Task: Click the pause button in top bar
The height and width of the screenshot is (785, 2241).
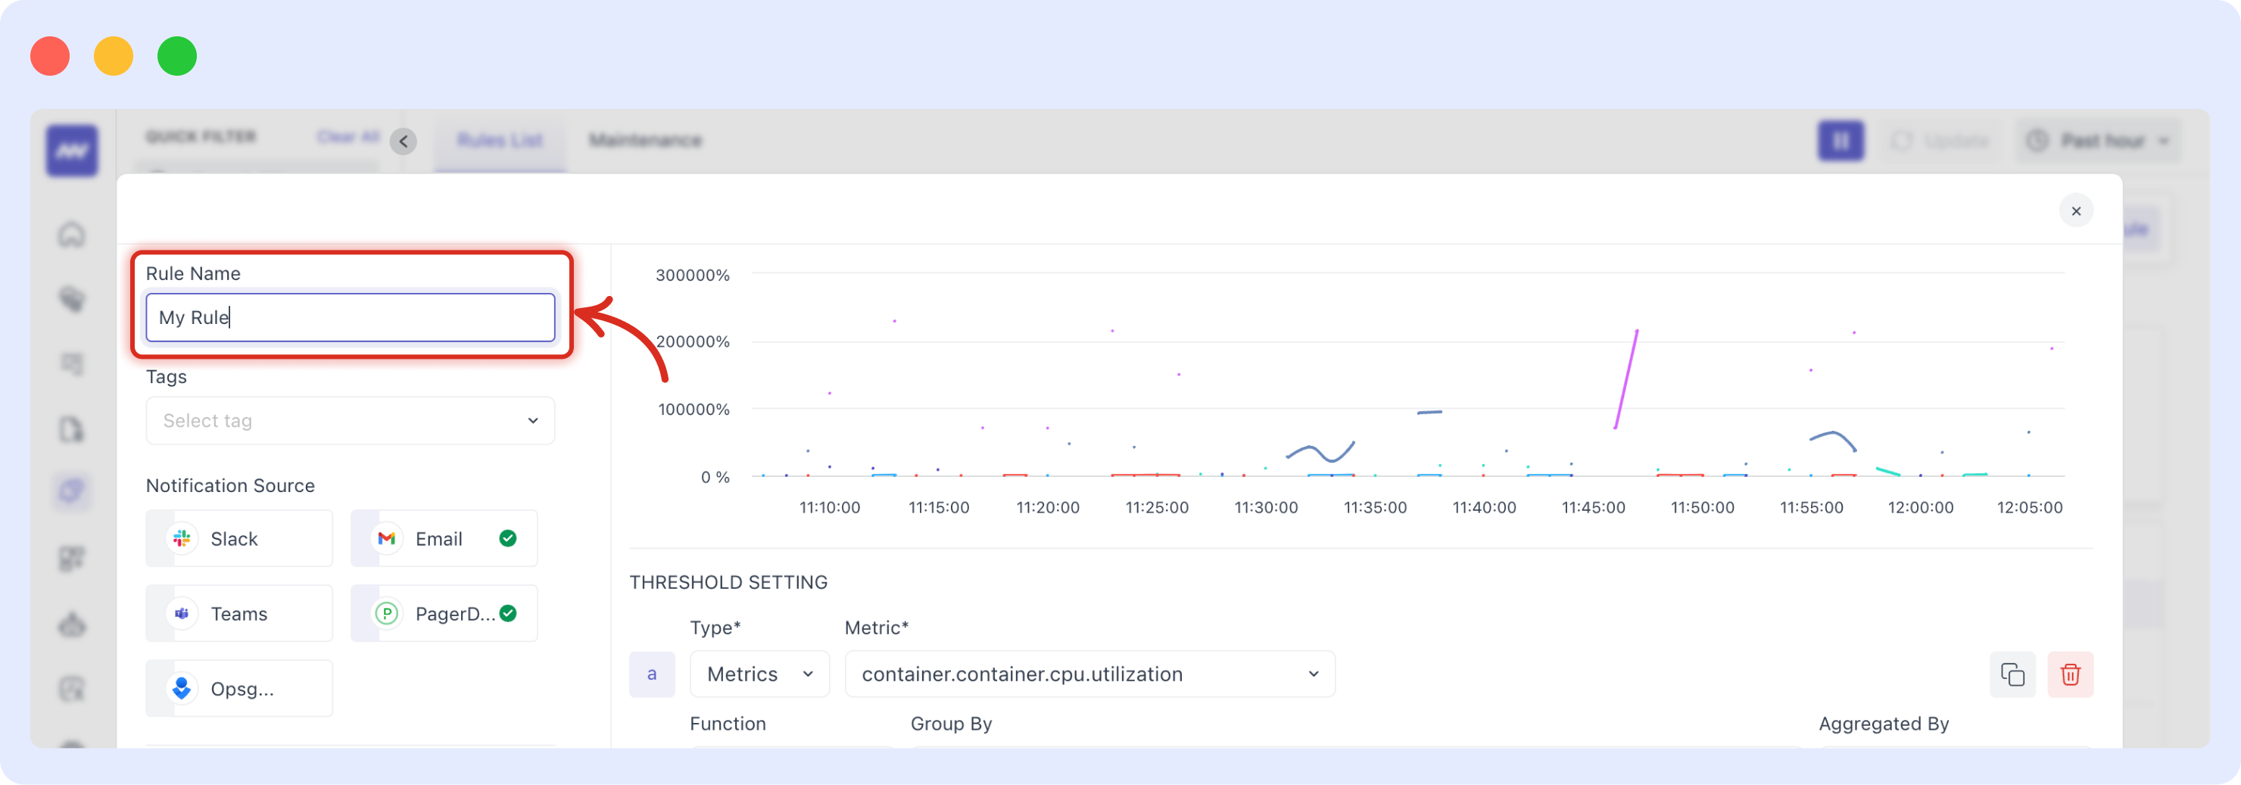Action: tap(1840, 141)
